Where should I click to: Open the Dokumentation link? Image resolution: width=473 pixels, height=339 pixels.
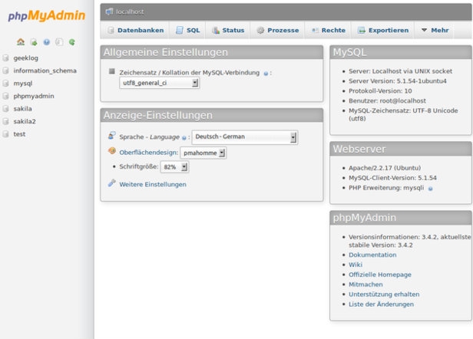click(372, 255)
